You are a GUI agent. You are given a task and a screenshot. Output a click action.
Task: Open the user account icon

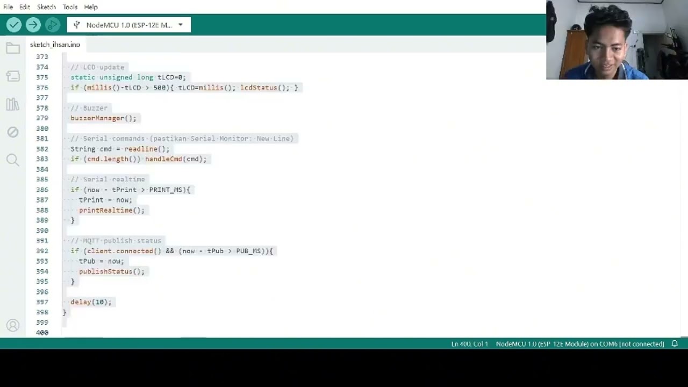[13, 325]
